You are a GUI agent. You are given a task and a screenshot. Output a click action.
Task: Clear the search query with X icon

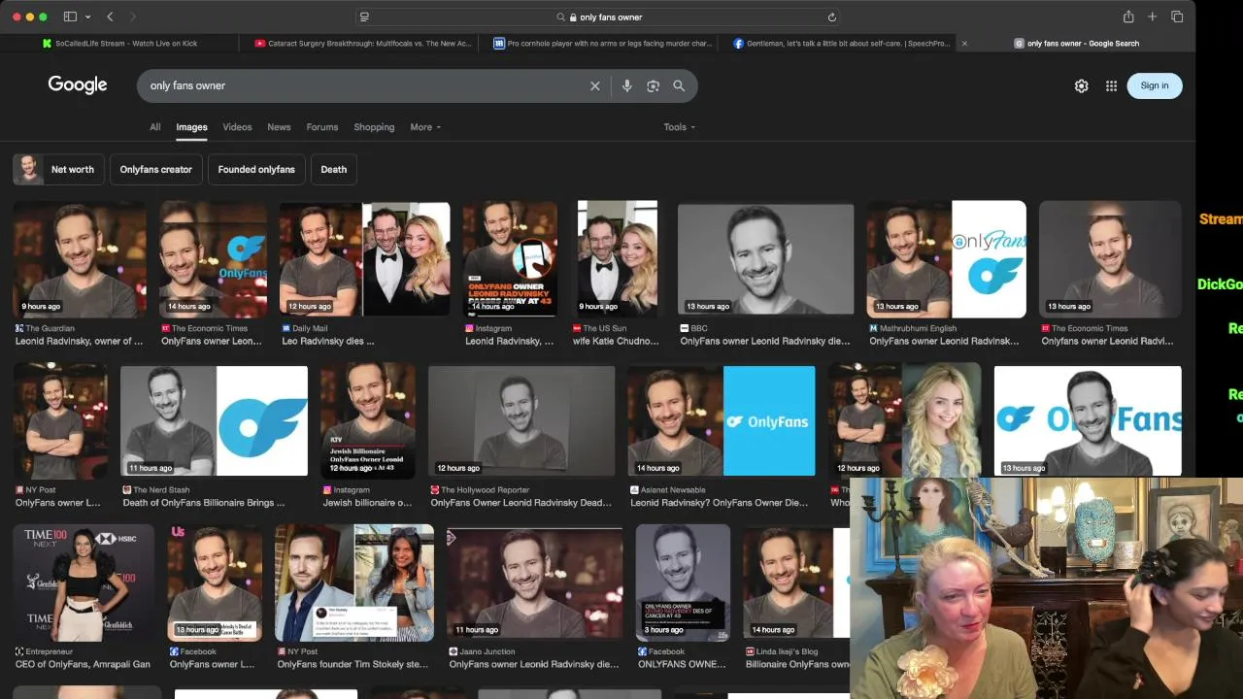(x=595, y=85)
